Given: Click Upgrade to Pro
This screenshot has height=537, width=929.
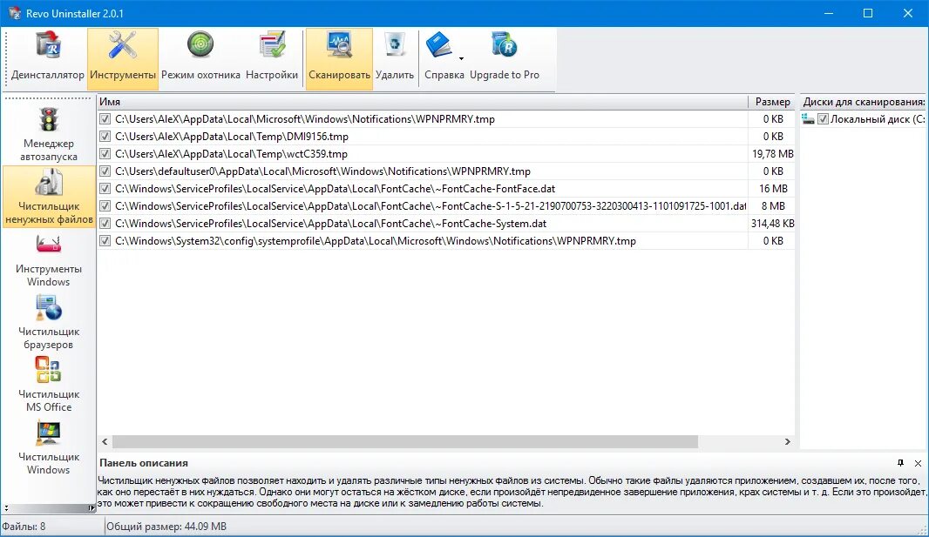Looking at the screenshot, I should [x=505, y=58].
